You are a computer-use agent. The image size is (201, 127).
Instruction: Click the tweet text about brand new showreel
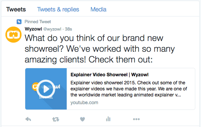tap(100, 49)
